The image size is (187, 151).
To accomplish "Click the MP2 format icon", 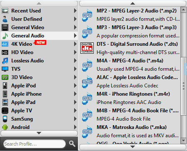I will point(87,15).
